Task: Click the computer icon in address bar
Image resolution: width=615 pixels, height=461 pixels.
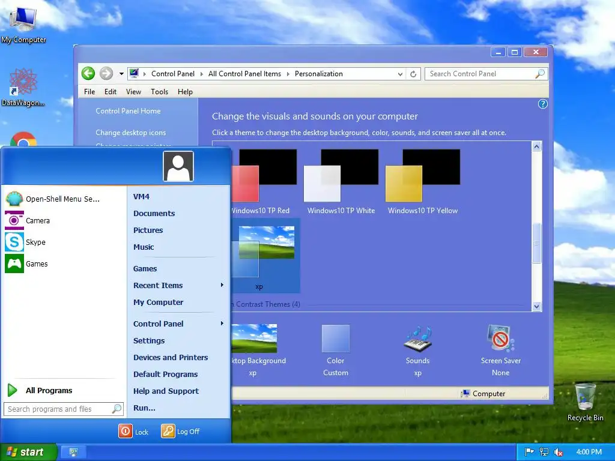Action: tap(134, 73)
